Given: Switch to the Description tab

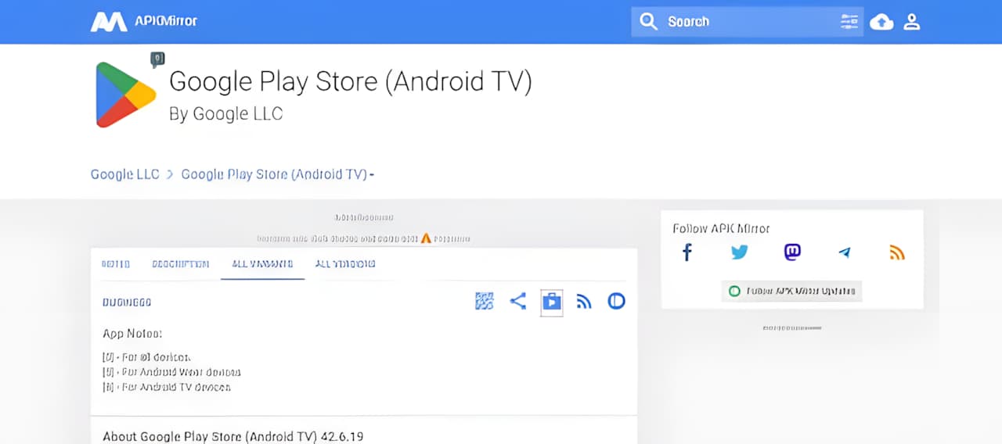Looking at the screenshot, I should [181, 264].
